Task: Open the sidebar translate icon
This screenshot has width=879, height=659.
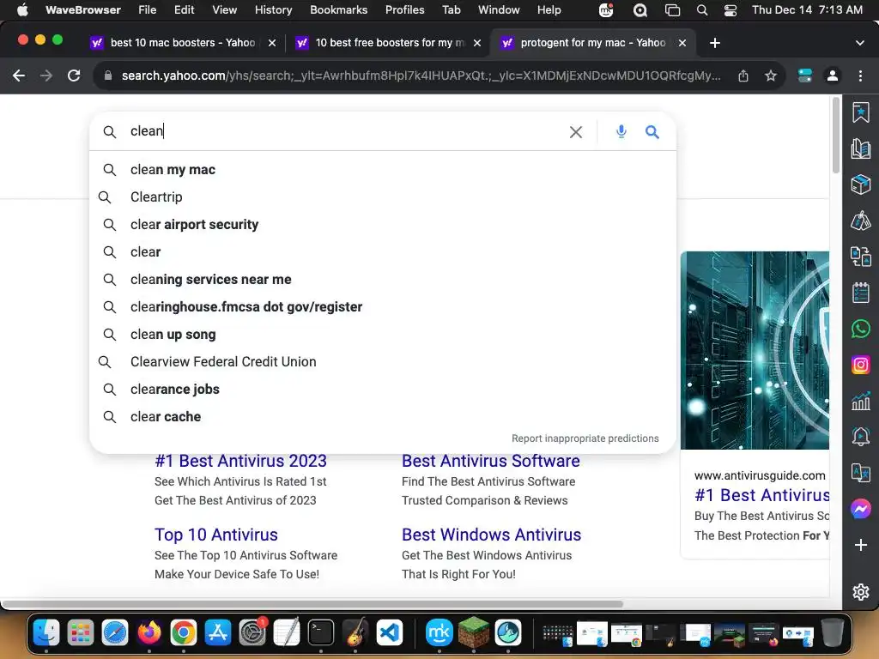Action: tap(860, 473)
